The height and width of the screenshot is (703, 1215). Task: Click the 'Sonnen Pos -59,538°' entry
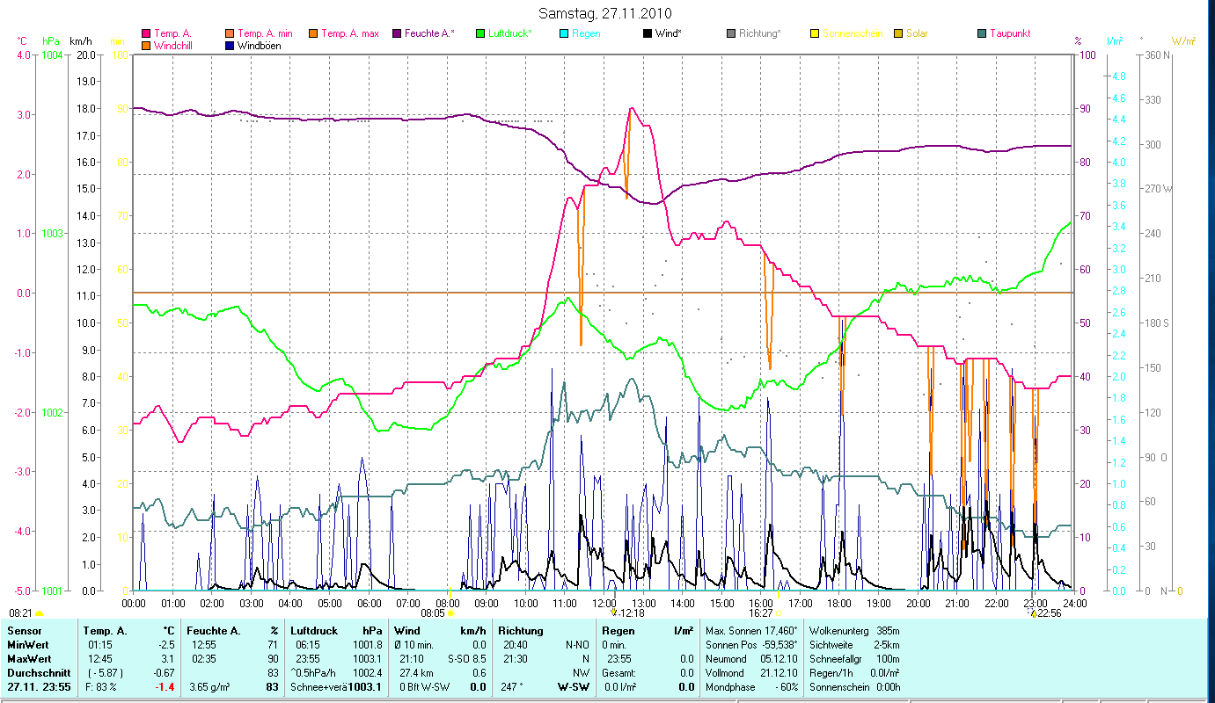pos(752,645)
